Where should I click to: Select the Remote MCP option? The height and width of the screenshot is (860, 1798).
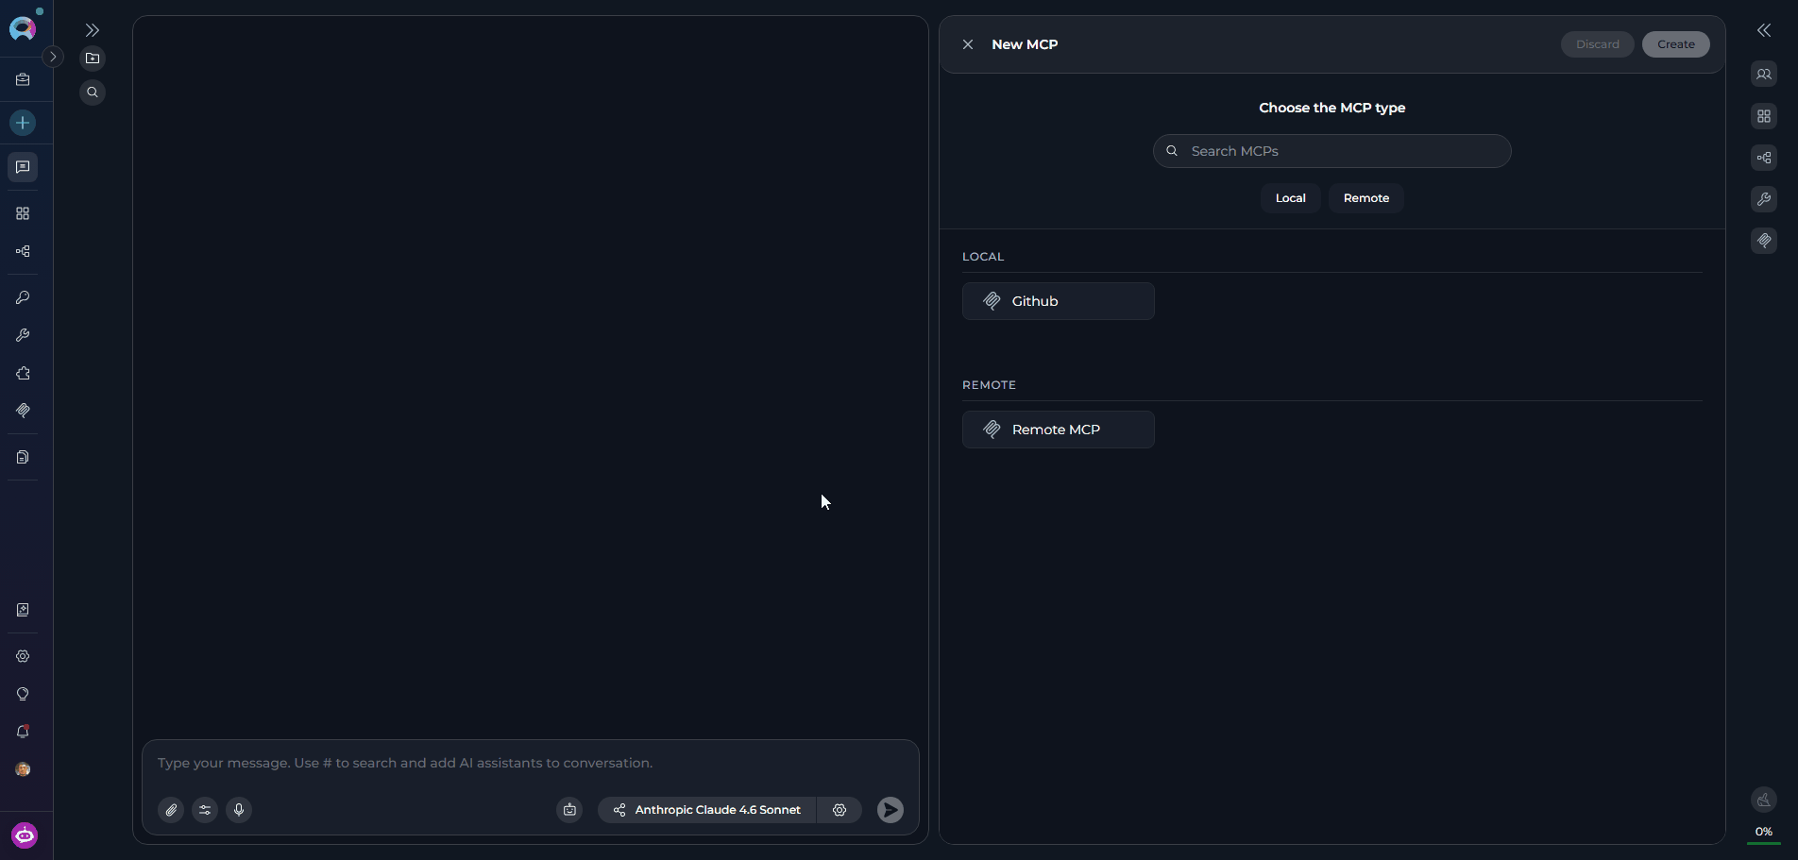point(1058,430)
